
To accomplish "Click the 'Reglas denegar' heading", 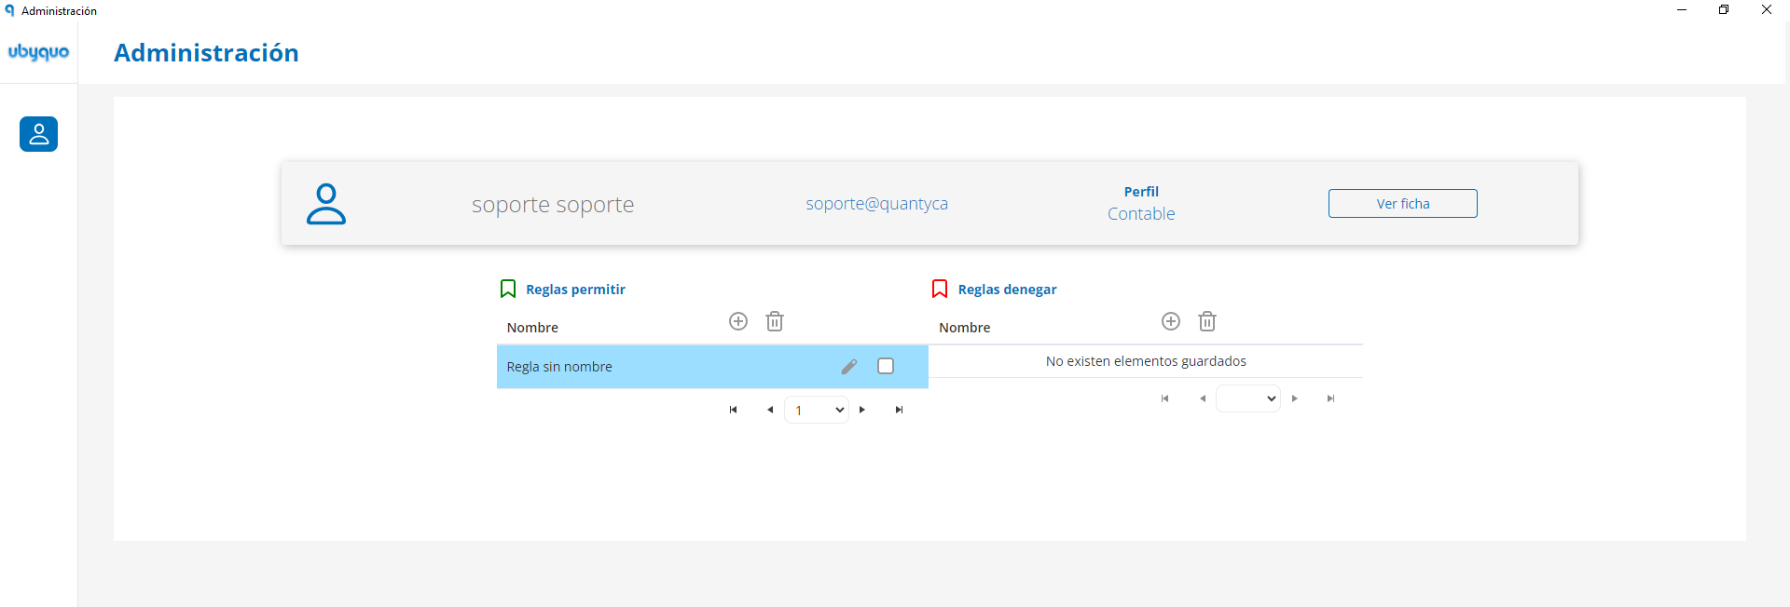I will 1008,290.
